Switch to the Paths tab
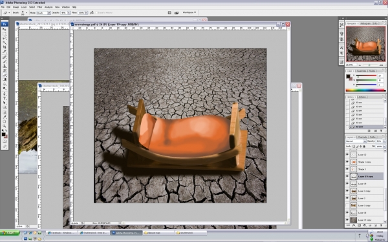The width and height of the screenshot is (388, 242). click(x=372, y=137)
